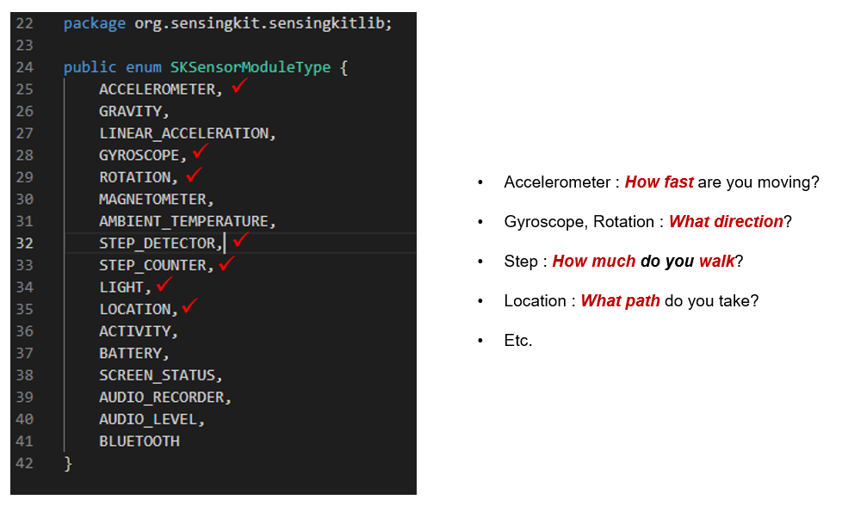Click the BLUETOOTH enum entry
Image resolution: width=842 pixels, height=506 pixels.
139,441
